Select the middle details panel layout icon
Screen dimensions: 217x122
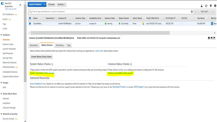tap(212, 38)
